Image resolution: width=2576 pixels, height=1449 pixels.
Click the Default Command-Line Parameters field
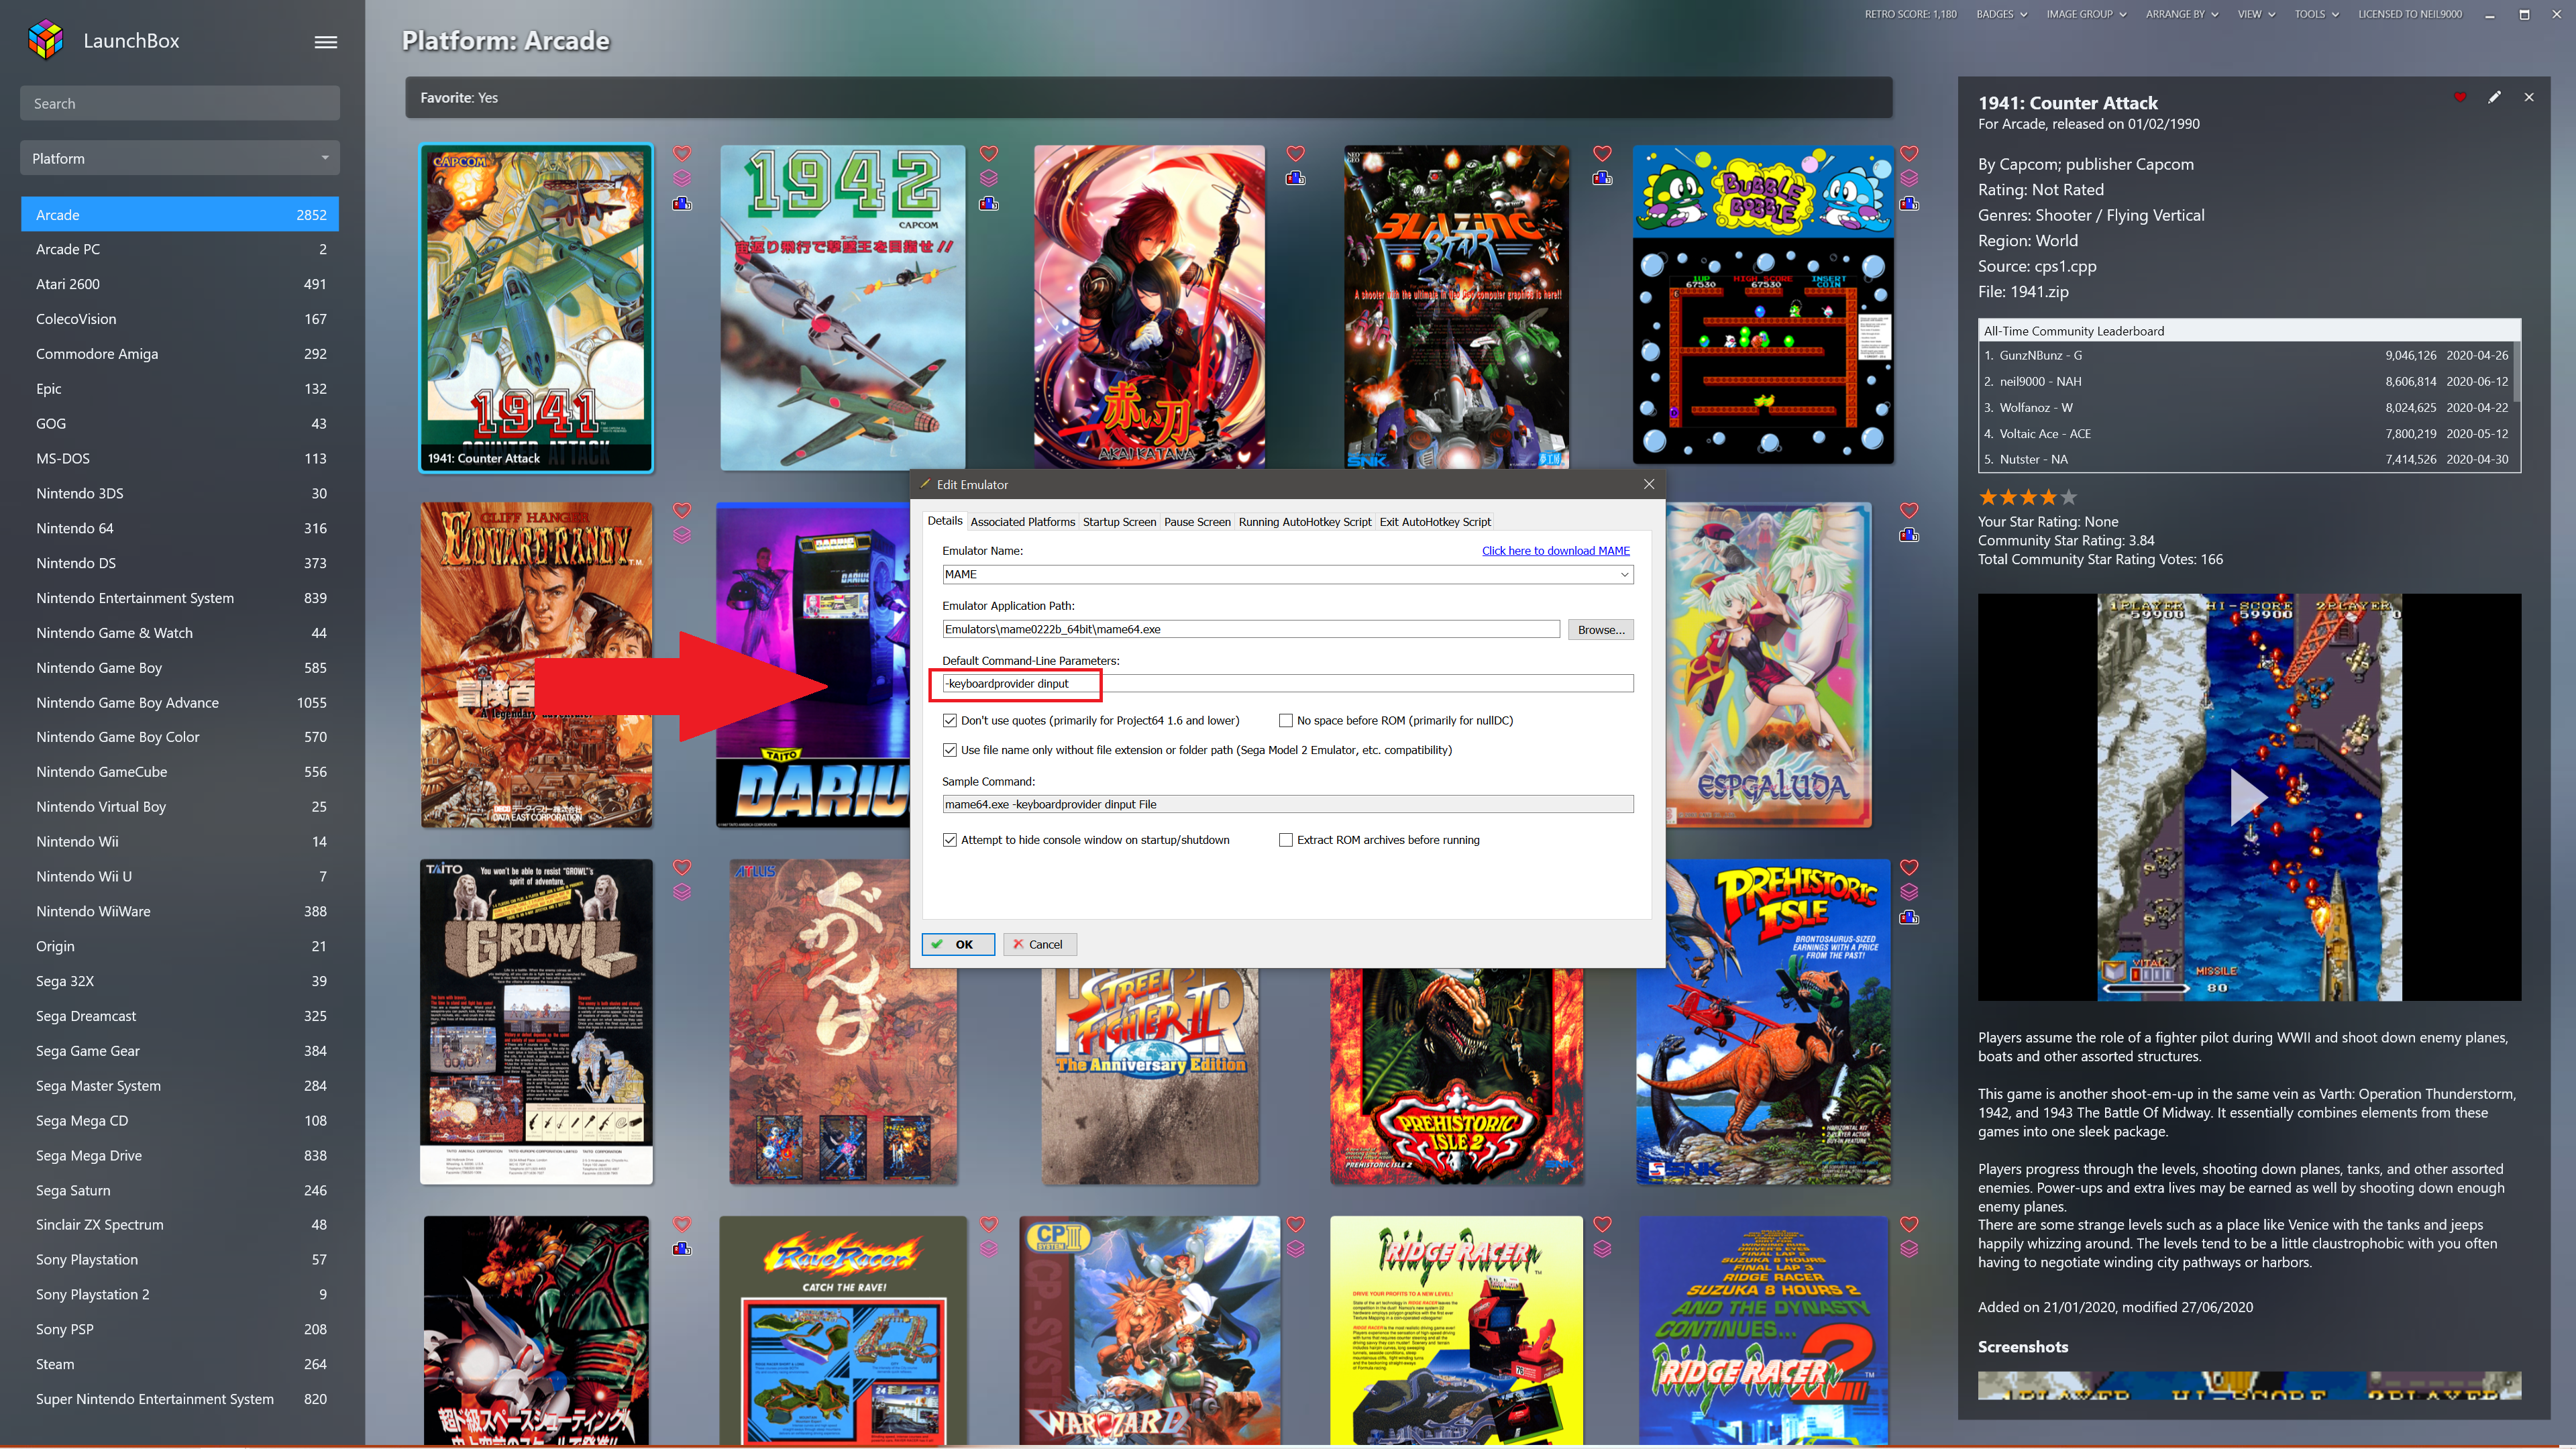click(x=1288, y=683)
